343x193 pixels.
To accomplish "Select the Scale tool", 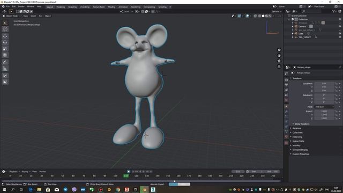I will tap(5, 49).
